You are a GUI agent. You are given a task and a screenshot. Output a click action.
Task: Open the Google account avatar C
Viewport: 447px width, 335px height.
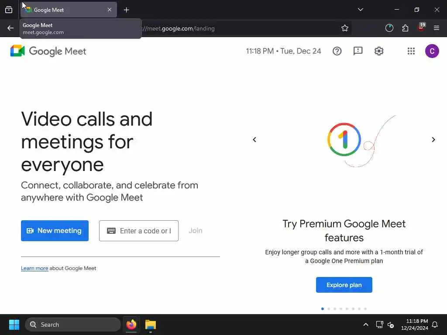(432, 51)
